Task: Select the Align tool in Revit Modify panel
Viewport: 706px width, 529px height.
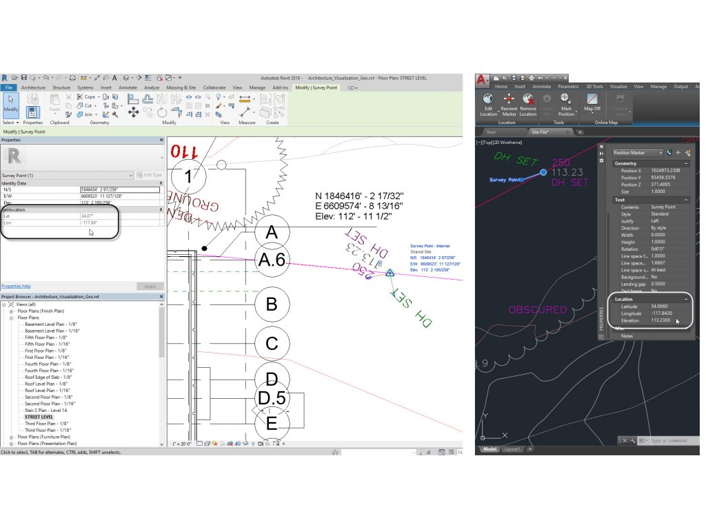Action: click(133, 98)
